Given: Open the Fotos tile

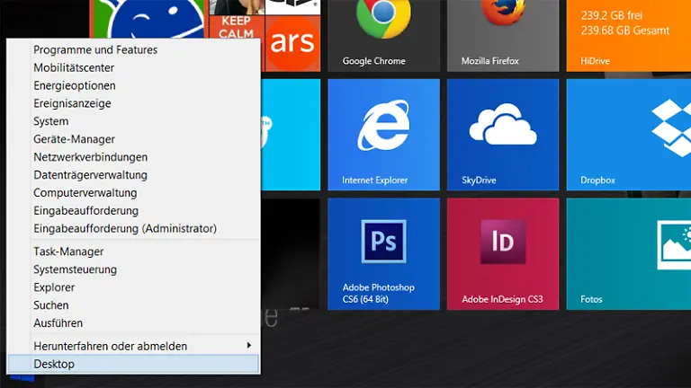Looking at the screenshot, I should 628,253.
